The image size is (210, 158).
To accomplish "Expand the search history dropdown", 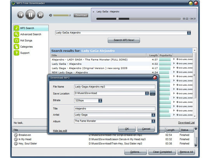I will [189, 33].
